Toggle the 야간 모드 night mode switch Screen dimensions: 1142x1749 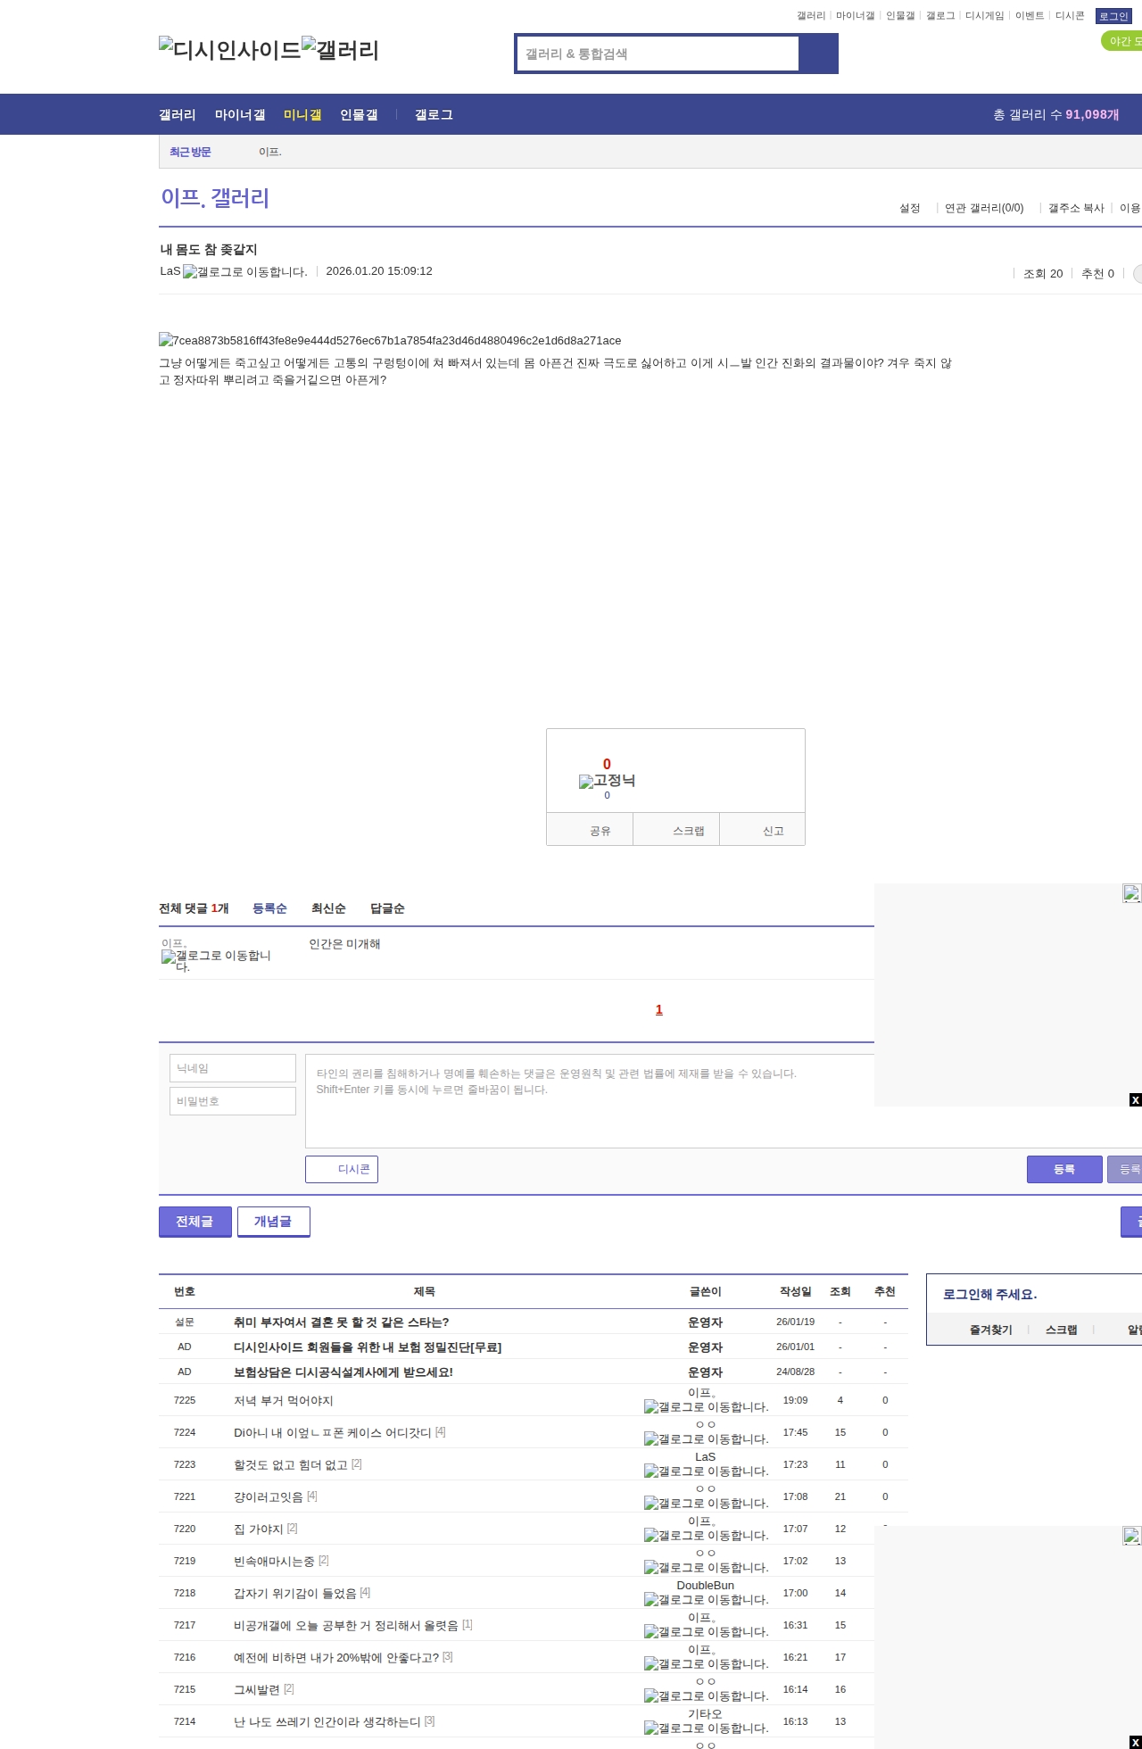1122,41
